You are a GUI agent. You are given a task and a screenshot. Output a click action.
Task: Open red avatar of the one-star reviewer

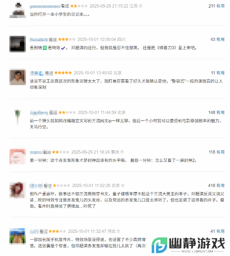point(18,190)
